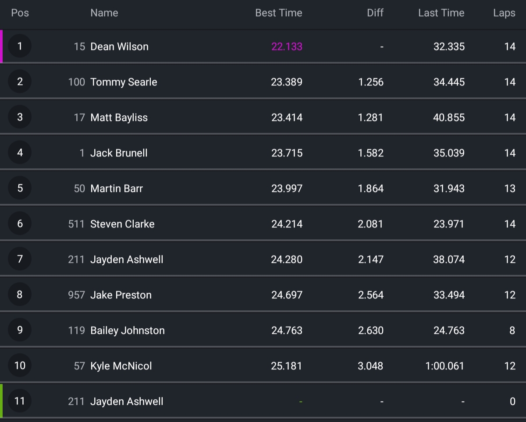Select the position 2 circle badge

click(20, 82)
